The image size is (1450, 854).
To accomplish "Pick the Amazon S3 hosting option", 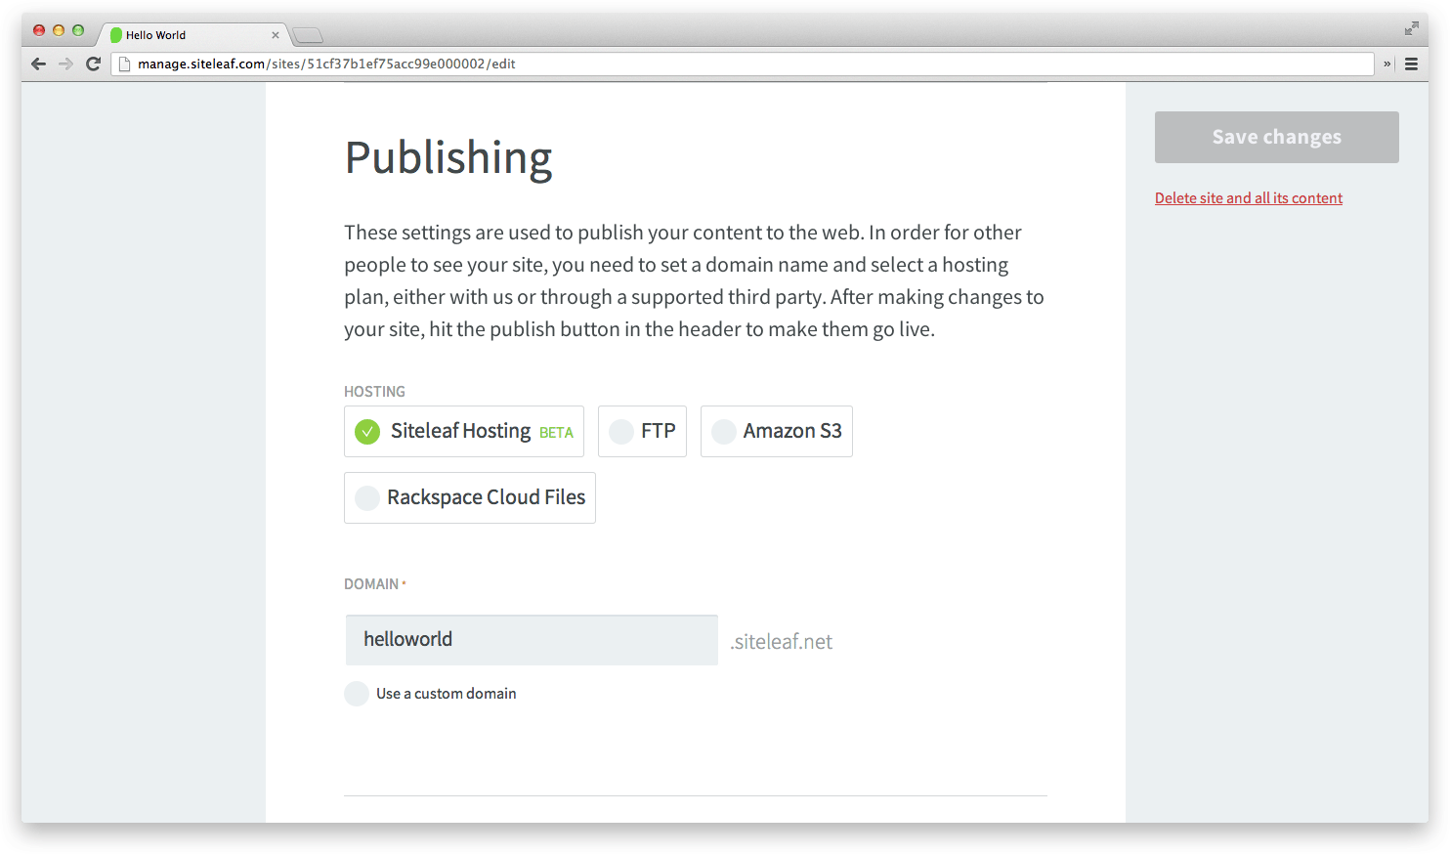I will [777, 431].
